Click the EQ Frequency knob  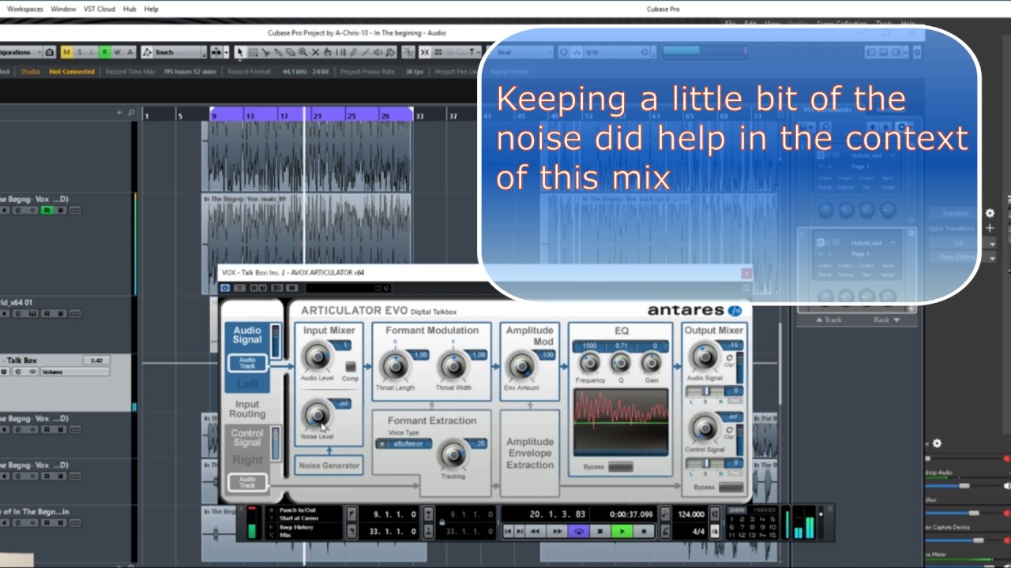[x=590, y=362]
